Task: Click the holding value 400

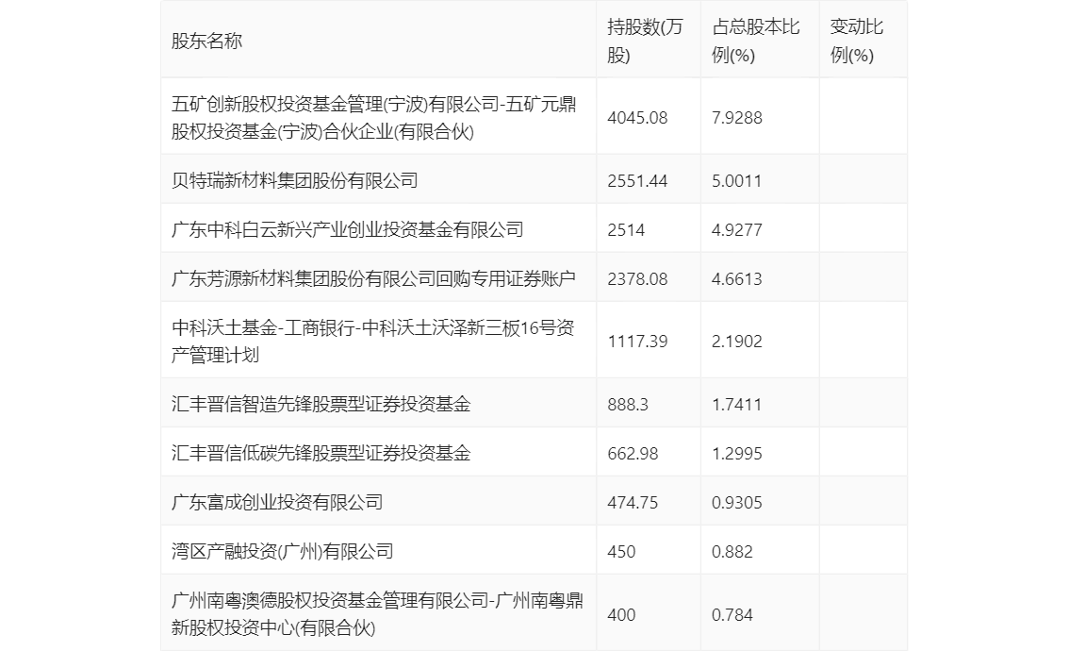Action: click(x=621, y=614)
